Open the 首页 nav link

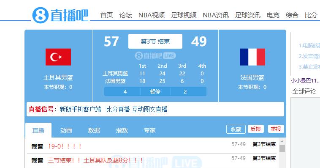point(106,15)
